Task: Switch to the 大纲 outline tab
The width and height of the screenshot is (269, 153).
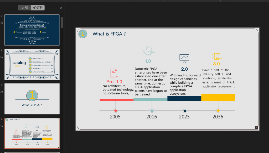Action: coord(25,8)
